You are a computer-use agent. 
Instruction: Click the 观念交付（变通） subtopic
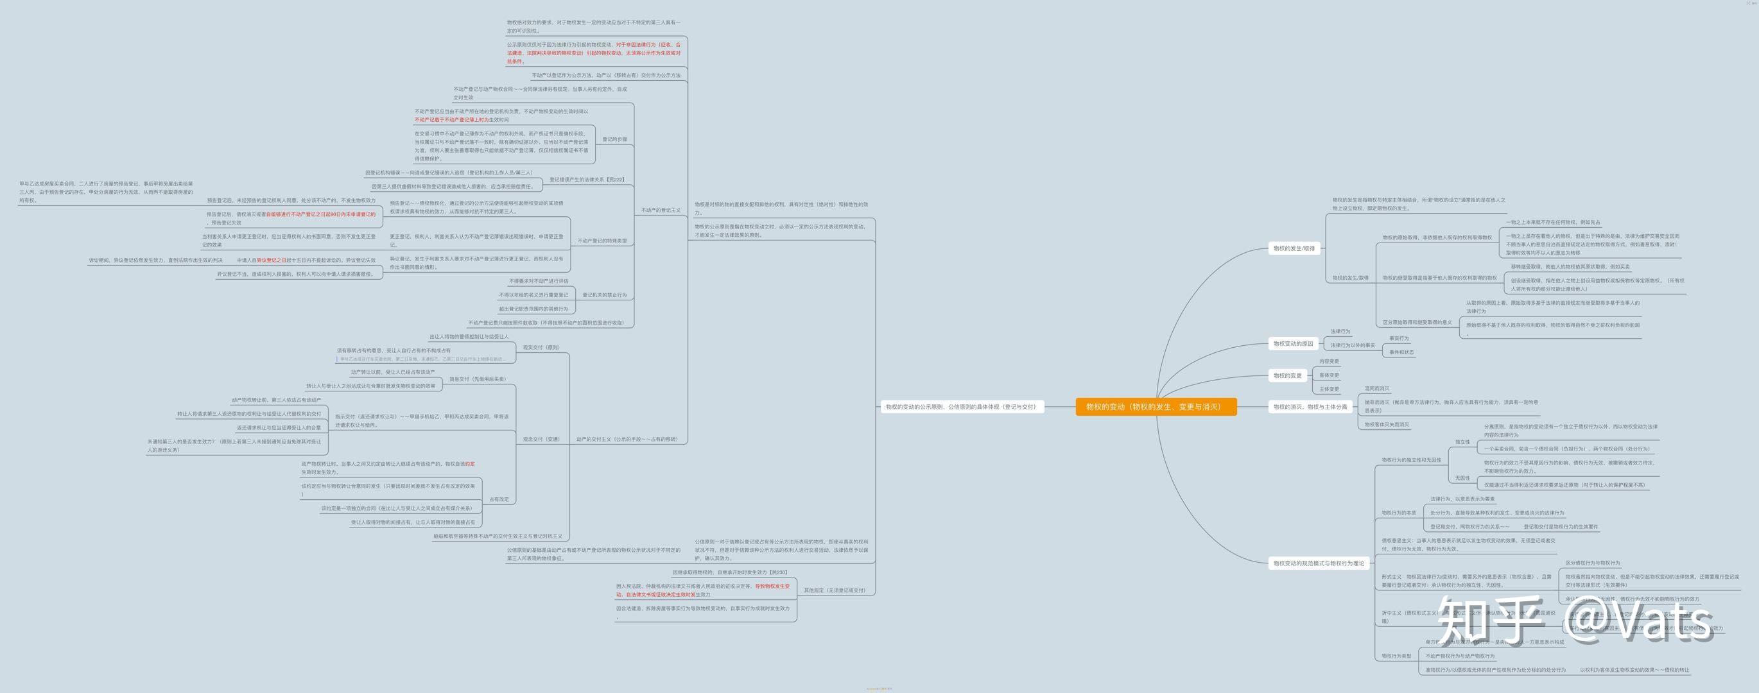[541, 439]
